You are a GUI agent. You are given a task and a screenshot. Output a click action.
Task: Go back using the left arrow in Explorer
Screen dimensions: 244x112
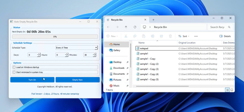(x=108, y=27)
